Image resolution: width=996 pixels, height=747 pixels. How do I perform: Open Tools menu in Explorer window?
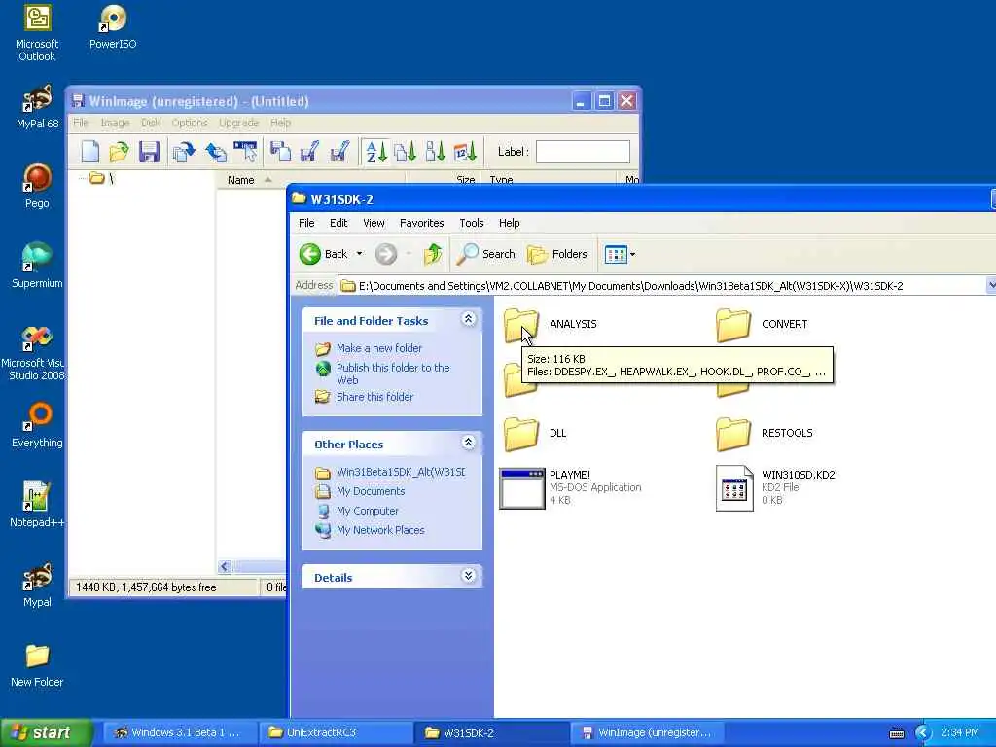[x=472, y=223]
